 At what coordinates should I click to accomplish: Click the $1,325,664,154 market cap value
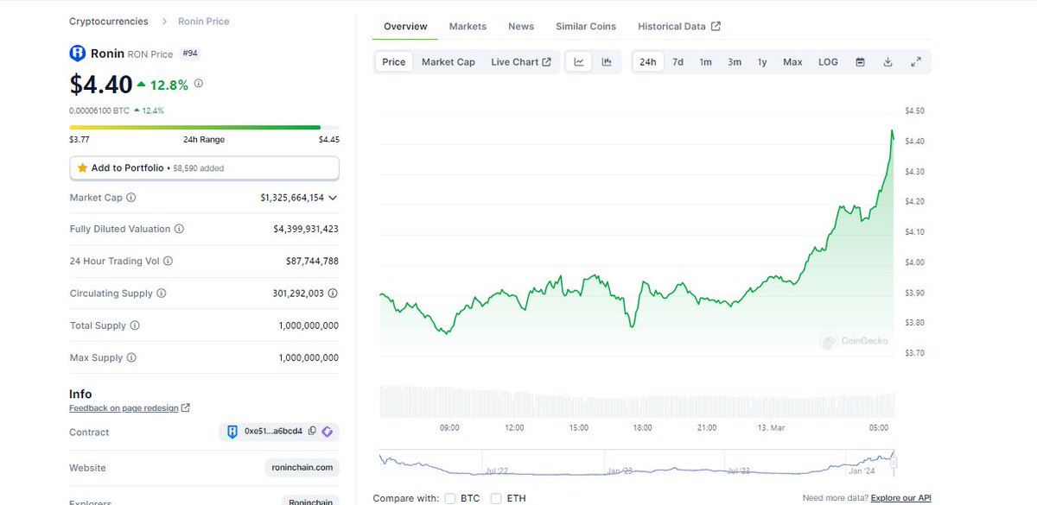click(292, 198)
